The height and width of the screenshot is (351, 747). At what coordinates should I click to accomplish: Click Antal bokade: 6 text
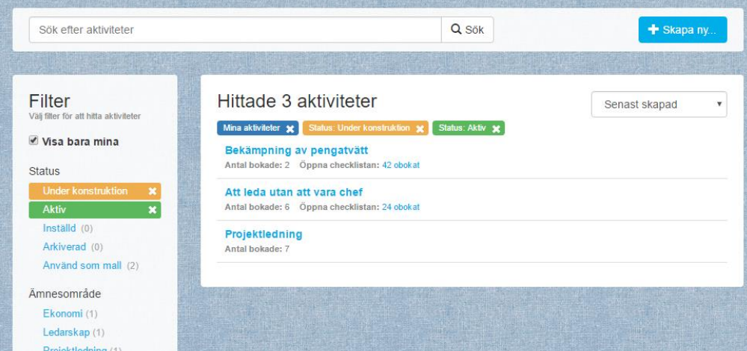coord(257,207)
